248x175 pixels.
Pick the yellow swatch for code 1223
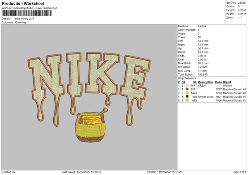187,93
